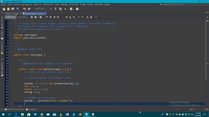Open the View menu
The height and width of the screenshot is (117, 209).
(x=17, y=4)
